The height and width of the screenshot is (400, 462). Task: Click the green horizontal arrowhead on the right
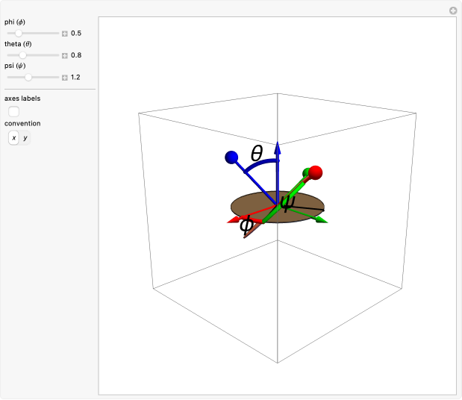321,220
